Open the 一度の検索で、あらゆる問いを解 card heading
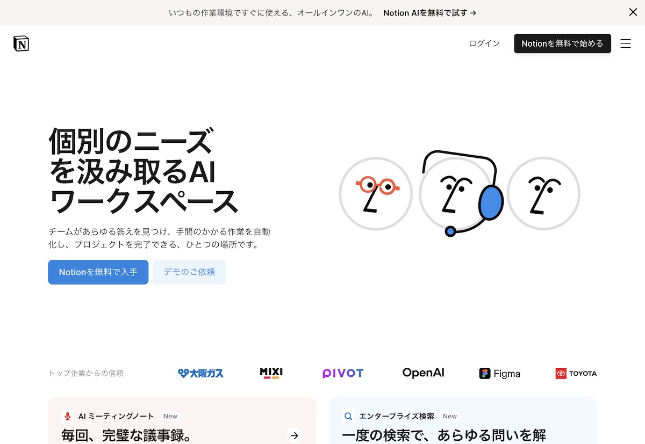 pos(444,435)
